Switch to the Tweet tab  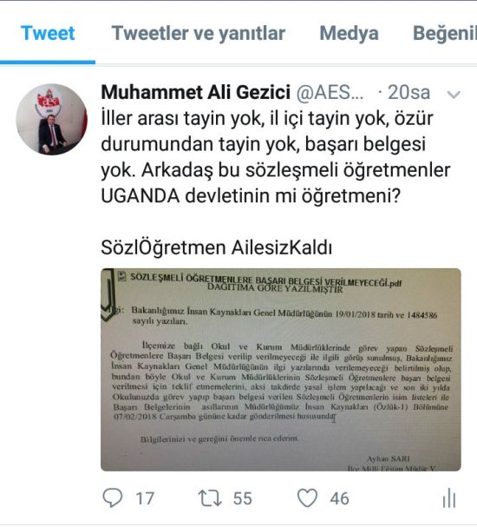click(x=48, y=33)
